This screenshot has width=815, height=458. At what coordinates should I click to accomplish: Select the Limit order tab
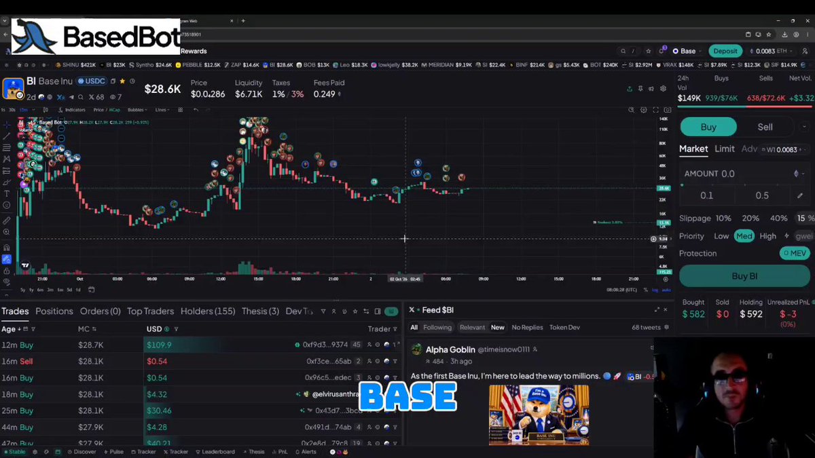coord(725,149)
